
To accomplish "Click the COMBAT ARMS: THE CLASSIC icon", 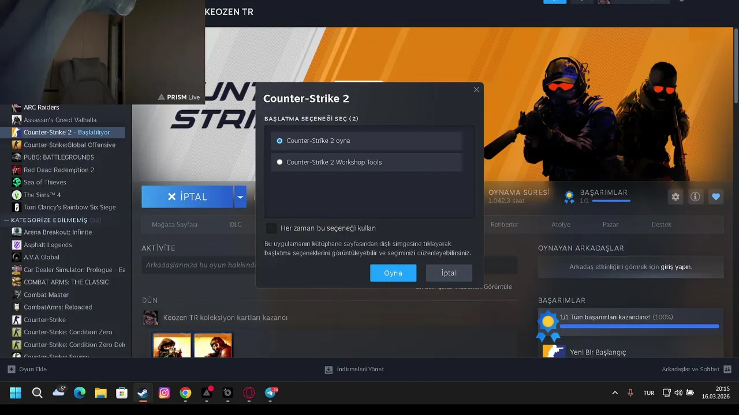I will tap(17, 282).
